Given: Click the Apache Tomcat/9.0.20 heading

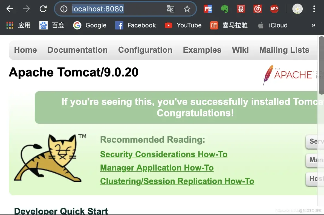Looking at the screenshot, I should [74, 72].
